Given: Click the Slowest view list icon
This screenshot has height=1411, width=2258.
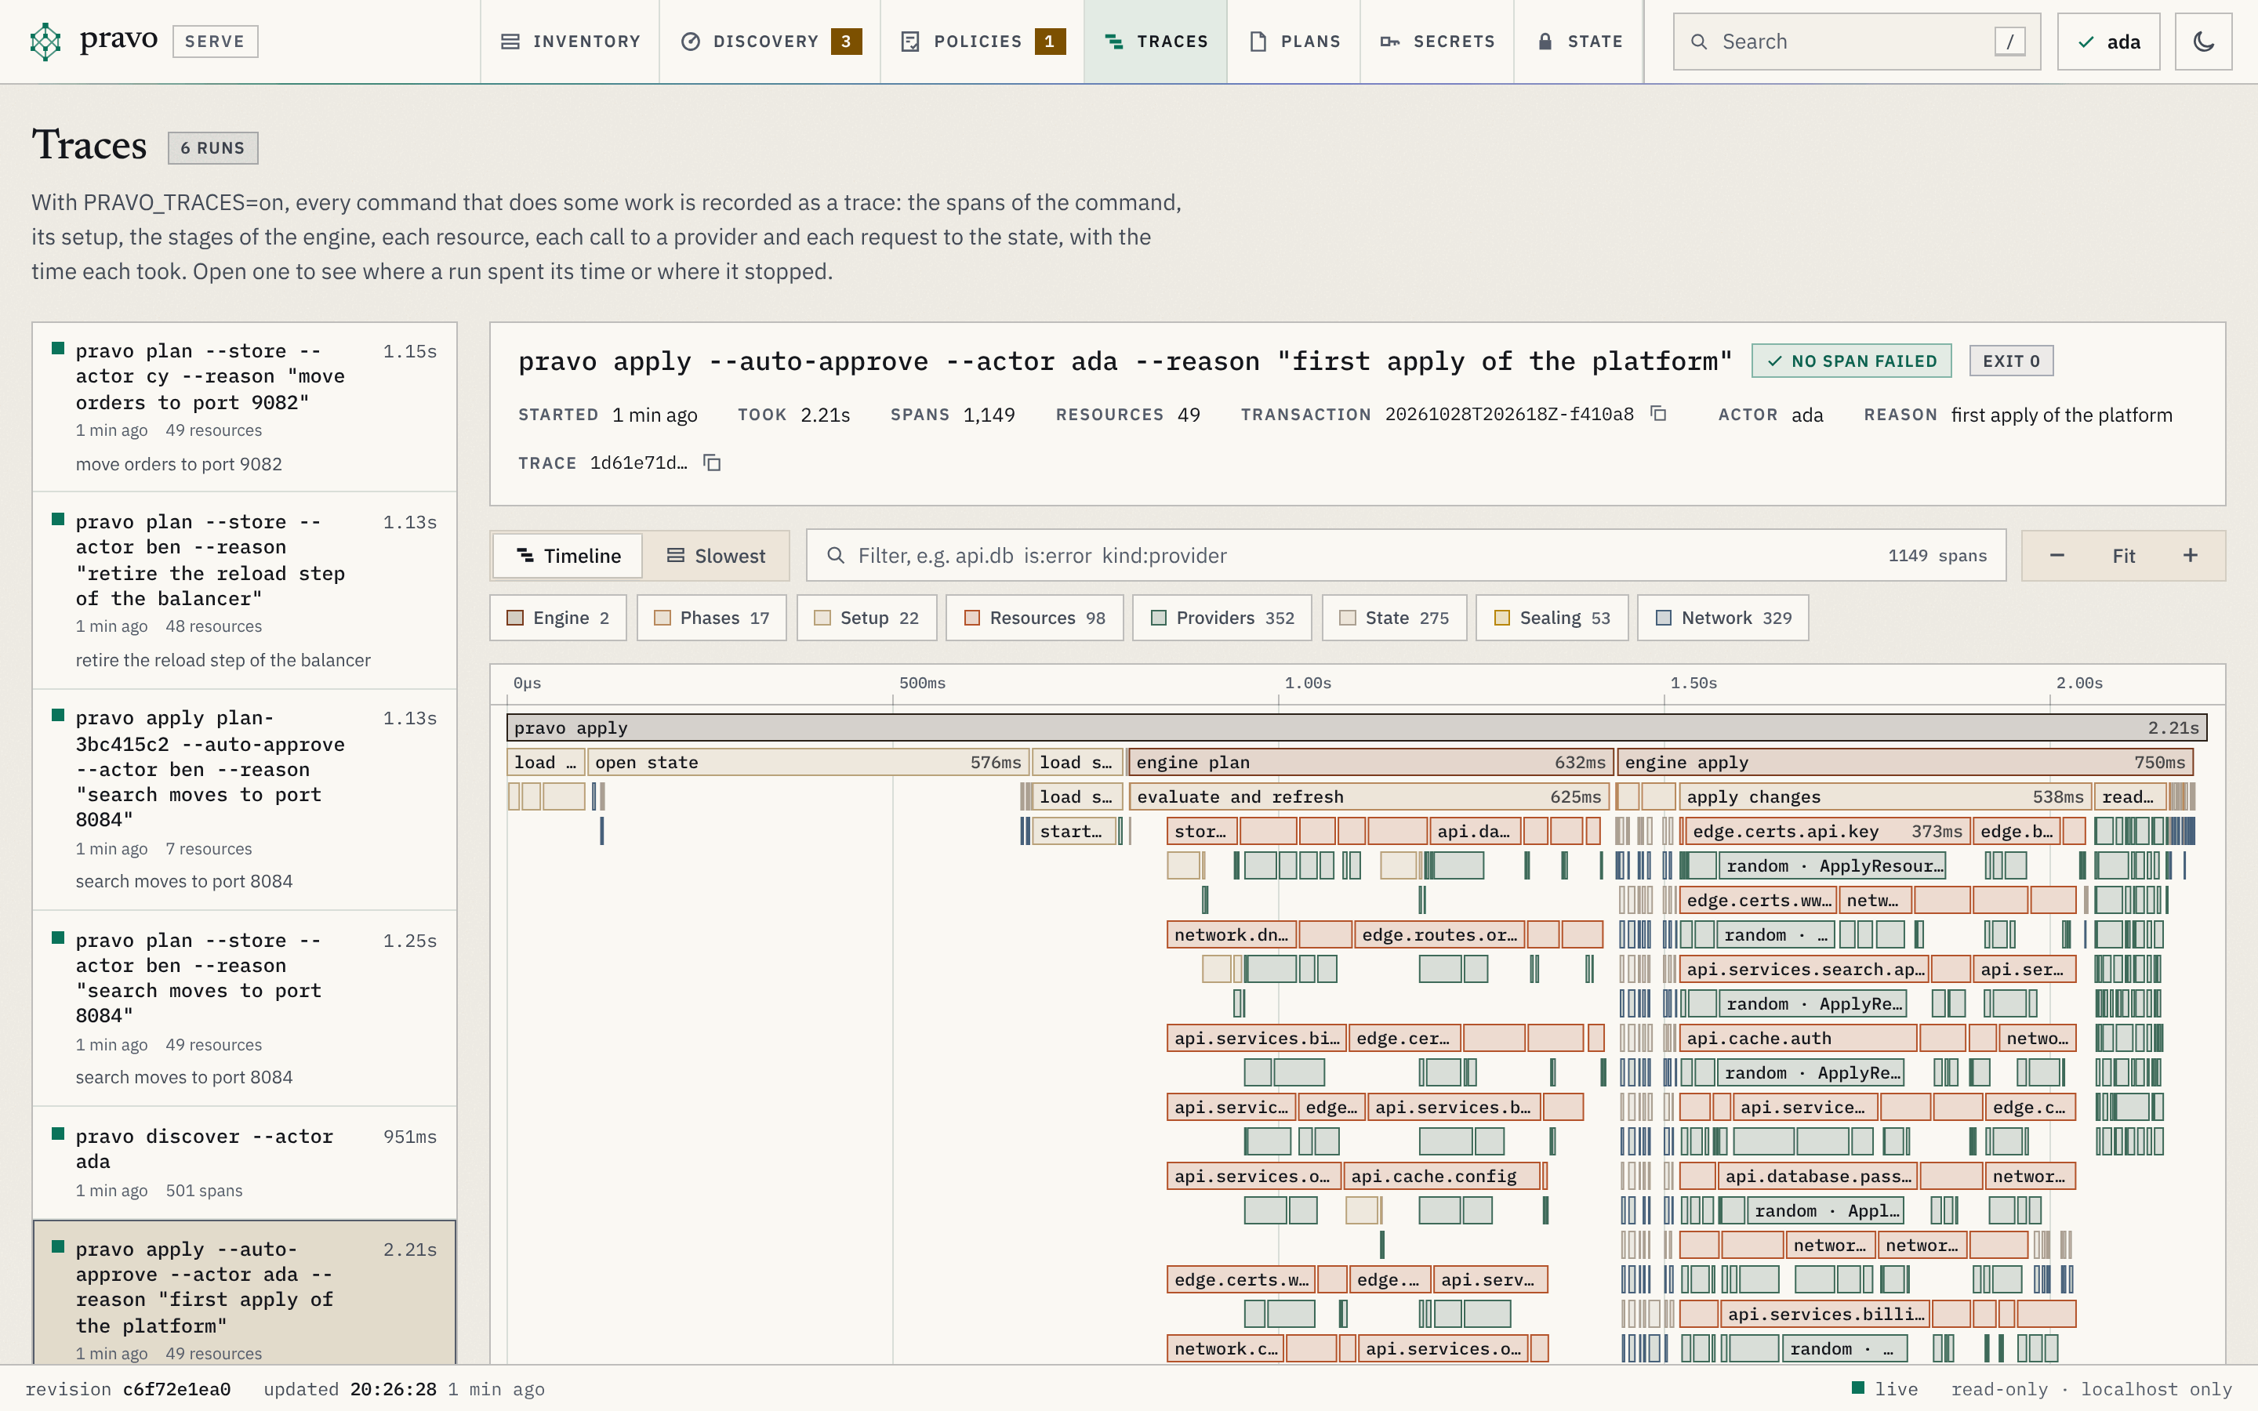Looking at the screenshot, I should (676, 555).
